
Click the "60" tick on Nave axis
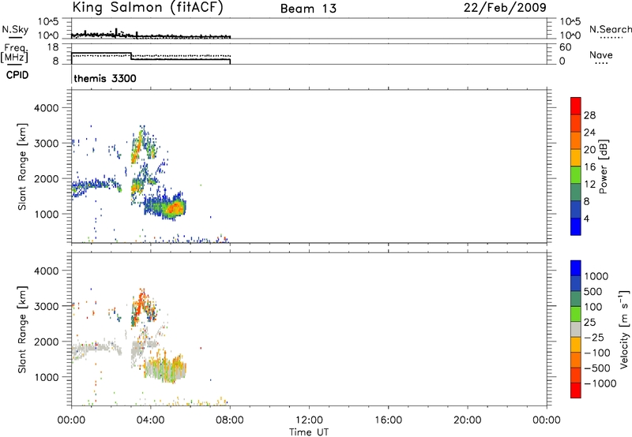[565, 47]
